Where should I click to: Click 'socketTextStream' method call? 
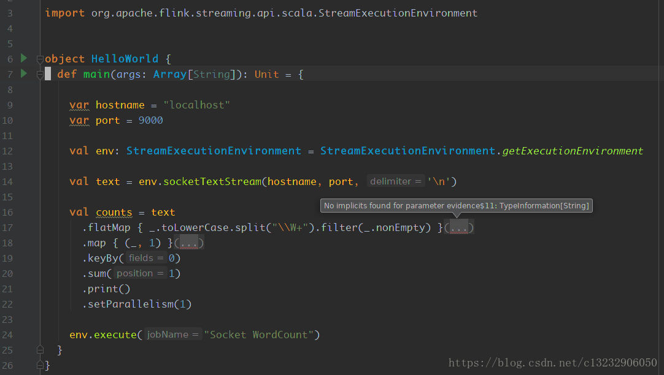[212, 181]
